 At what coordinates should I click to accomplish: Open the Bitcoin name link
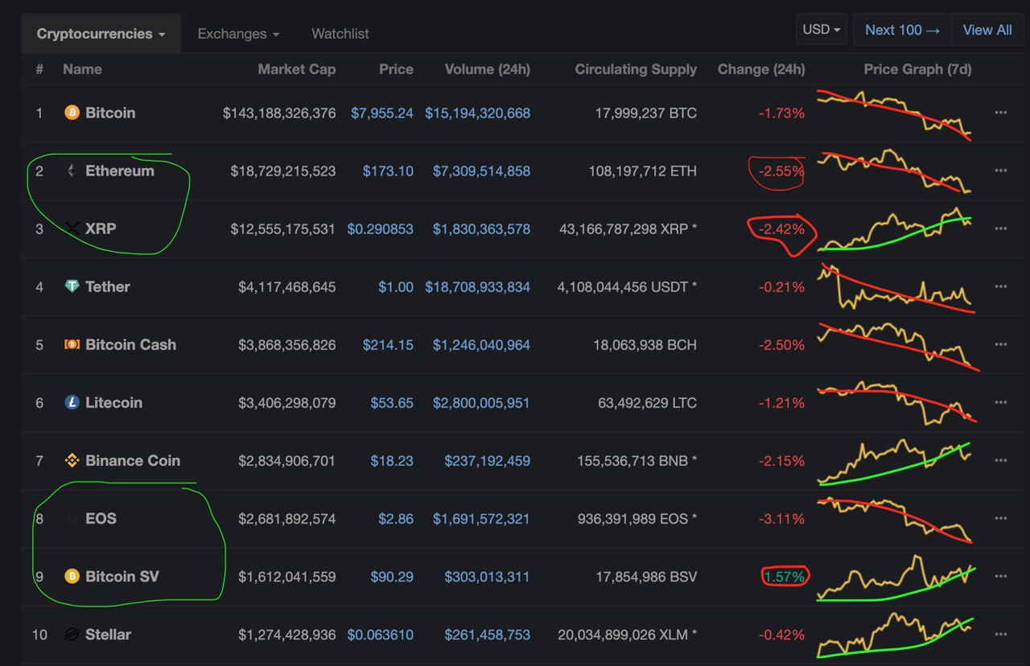click(x=110, y=113)
